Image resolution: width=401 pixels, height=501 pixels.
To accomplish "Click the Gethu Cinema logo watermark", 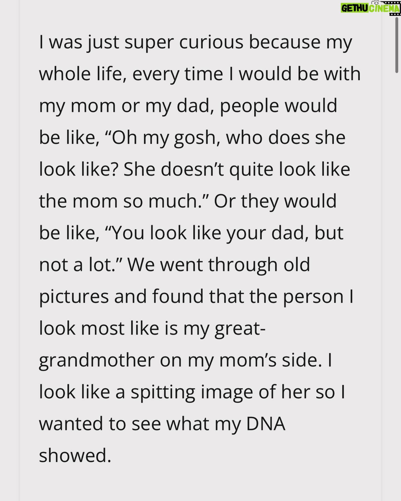I will point(371,8).
